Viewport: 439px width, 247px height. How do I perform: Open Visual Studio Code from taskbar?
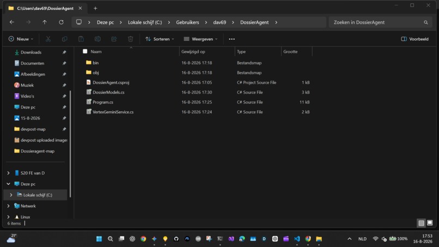(297, 239)
